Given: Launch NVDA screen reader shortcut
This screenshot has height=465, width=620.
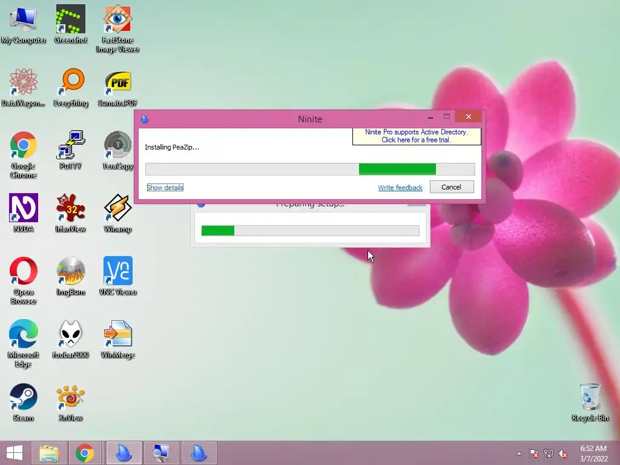Looking at the screenshot, I should 24,213.
